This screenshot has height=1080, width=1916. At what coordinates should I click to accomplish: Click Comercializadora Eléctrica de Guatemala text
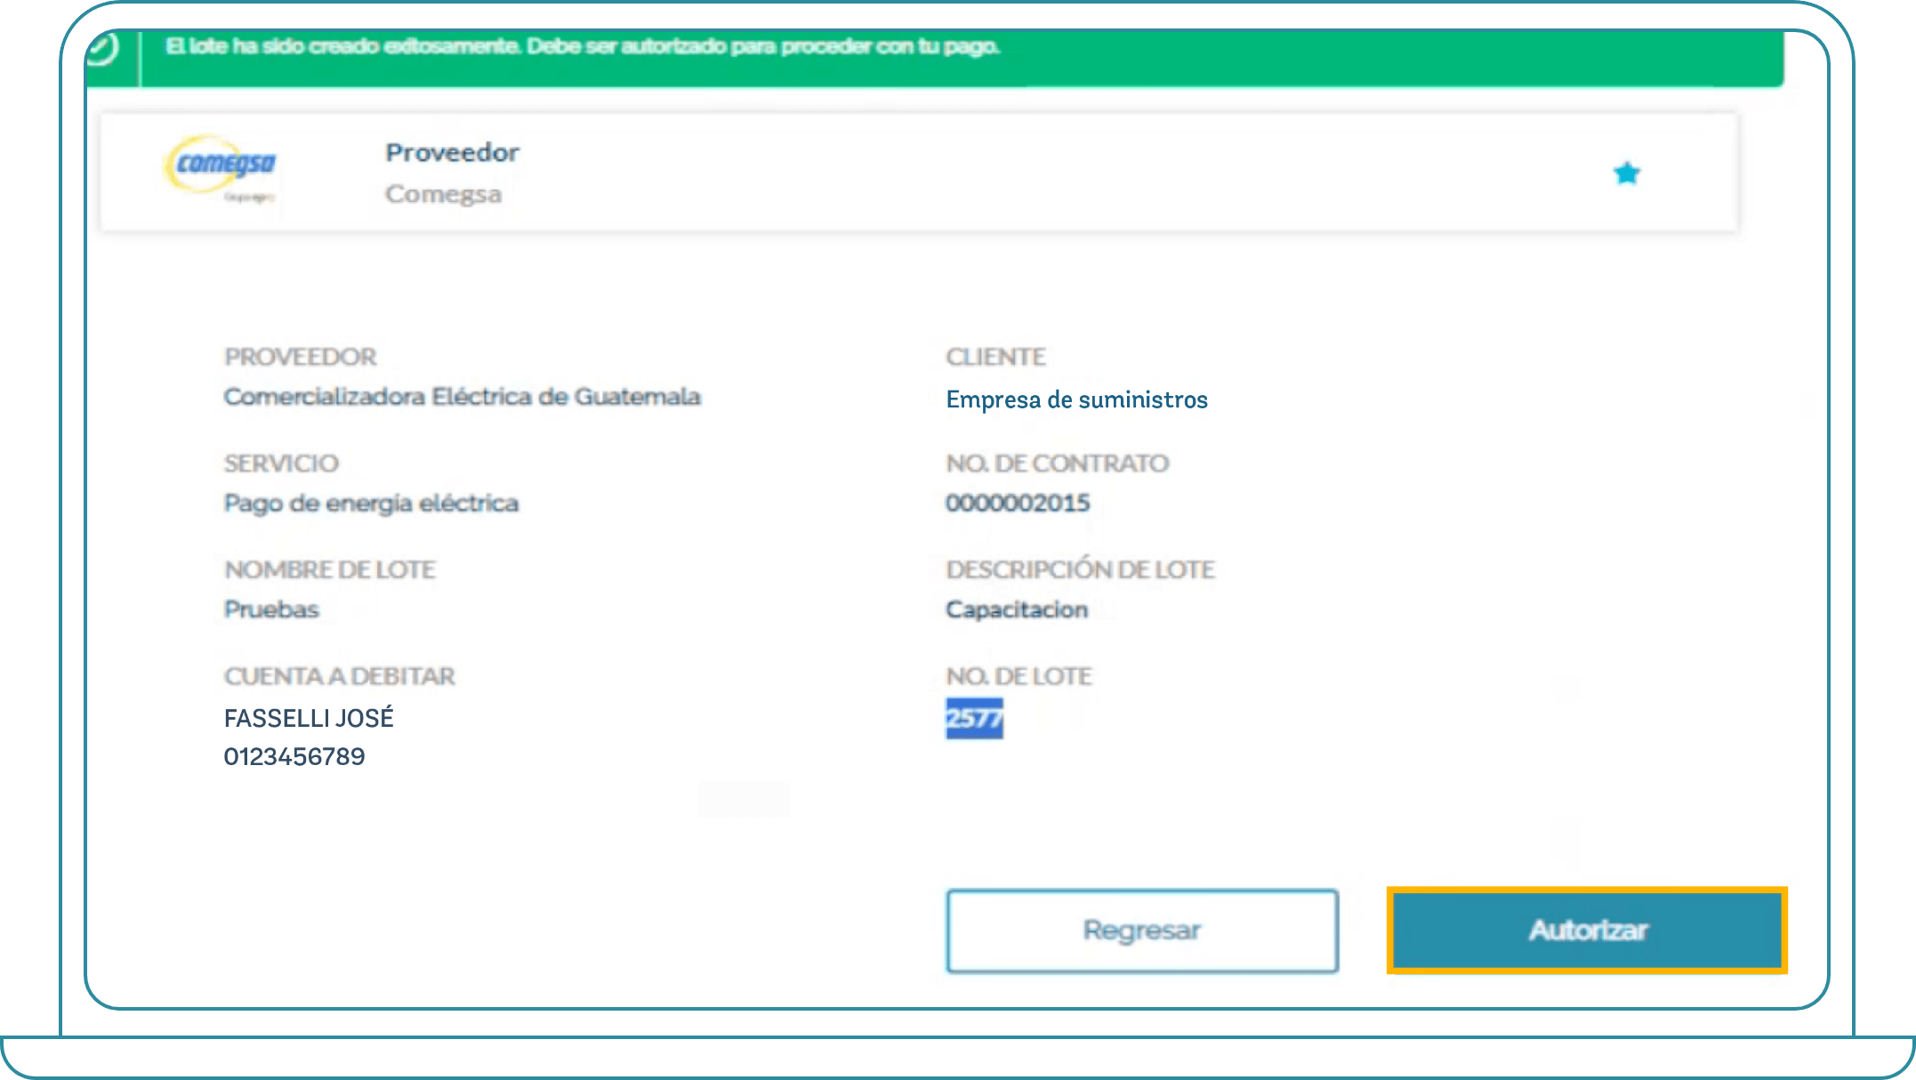pyautogui.click(x=462, y=397)
